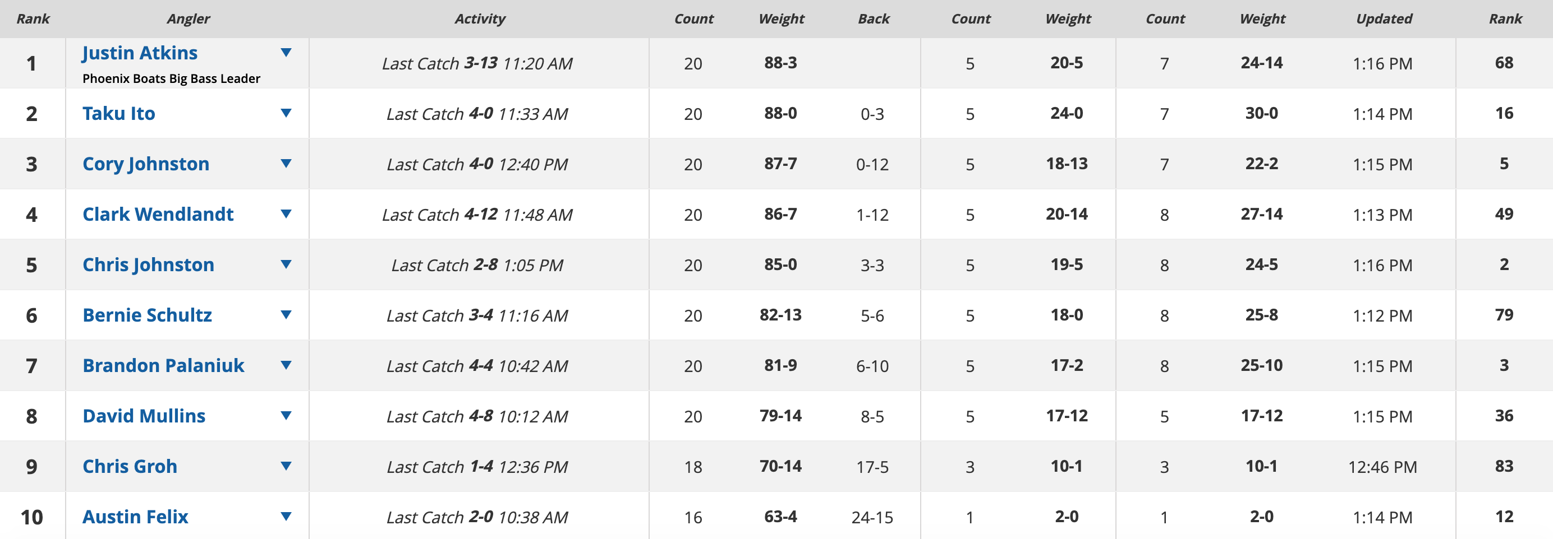
Task: Open Bernie Schultz angler link
Action: (x=147, y=315)
